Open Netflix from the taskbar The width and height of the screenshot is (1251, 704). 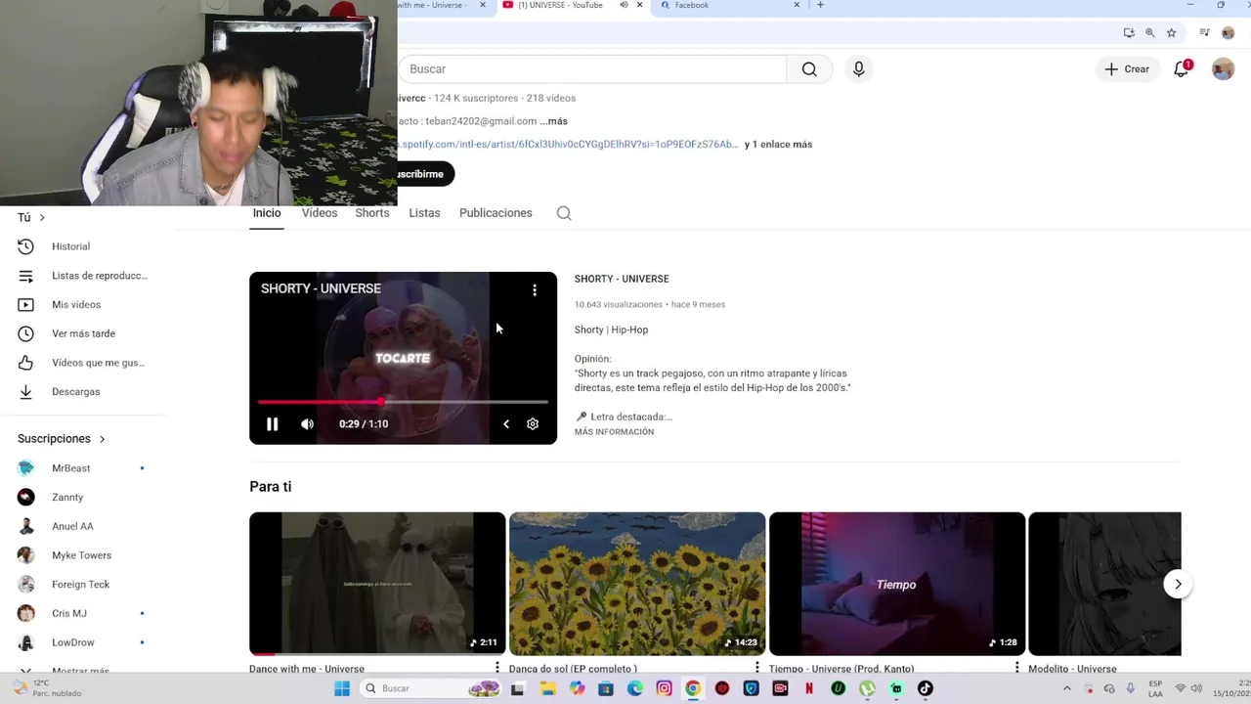[809, 688]
